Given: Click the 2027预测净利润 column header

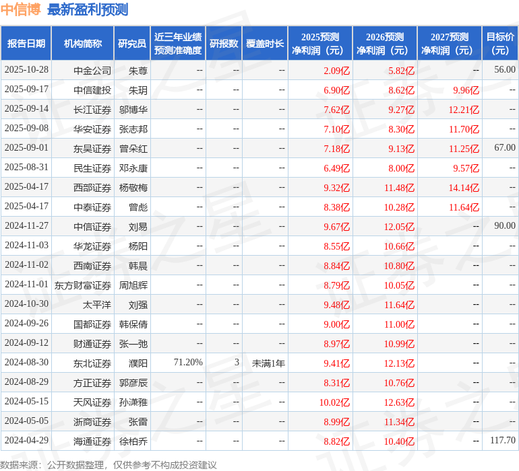Looking at the screenshot, I should pos(450,43).
